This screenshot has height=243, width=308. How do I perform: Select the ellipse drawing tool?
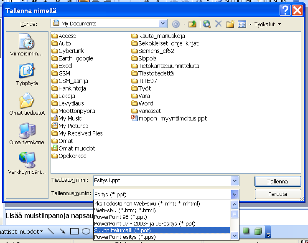click(x=86, y=231)
